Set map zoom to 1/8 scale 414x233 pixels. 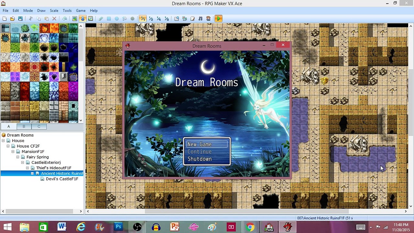[166, 19]
